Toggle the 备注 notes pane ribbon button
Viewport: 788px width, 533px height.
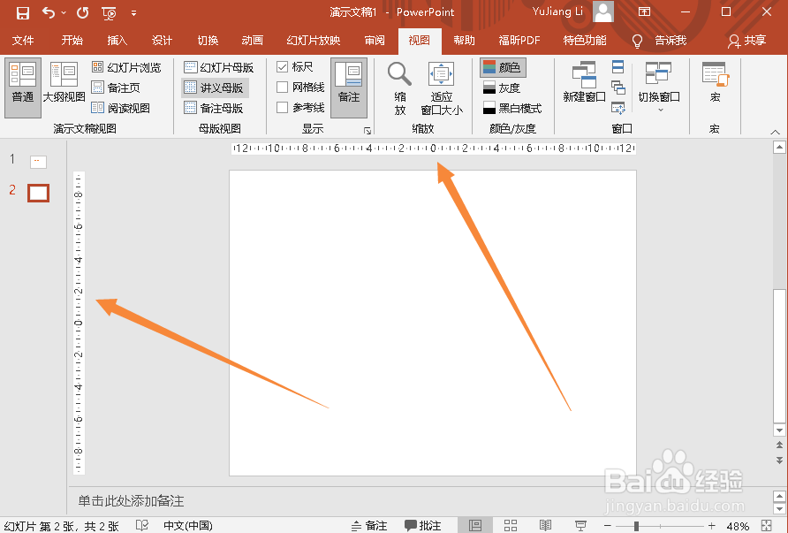pyautogui.click(x=349, y=88)
